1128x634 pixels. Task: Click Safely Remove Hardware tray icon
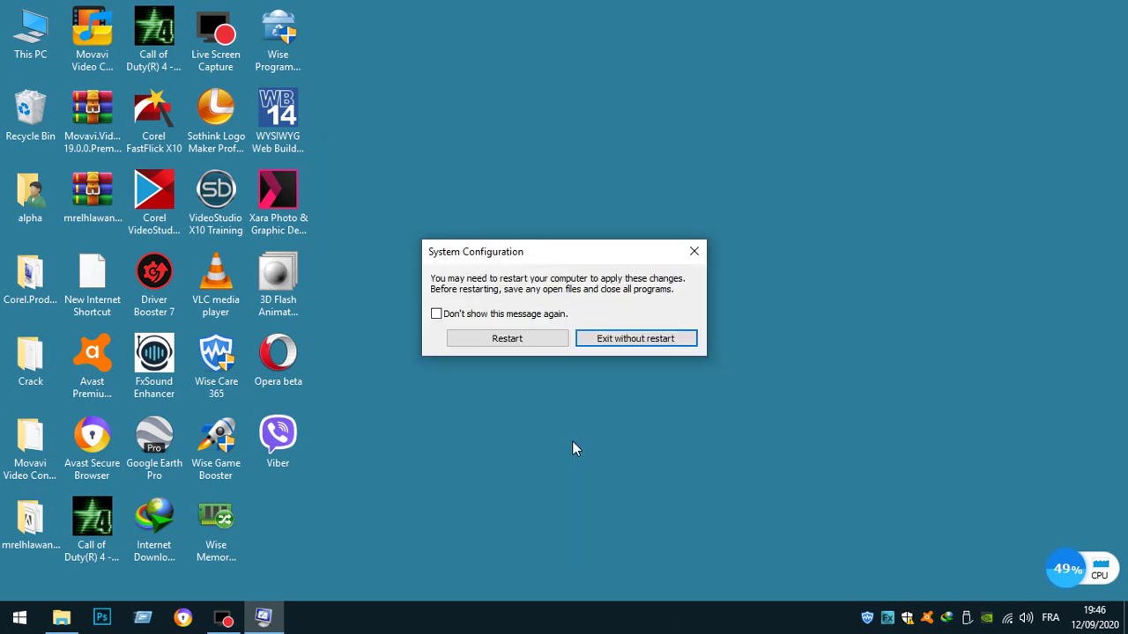click(x=967, y=618)
